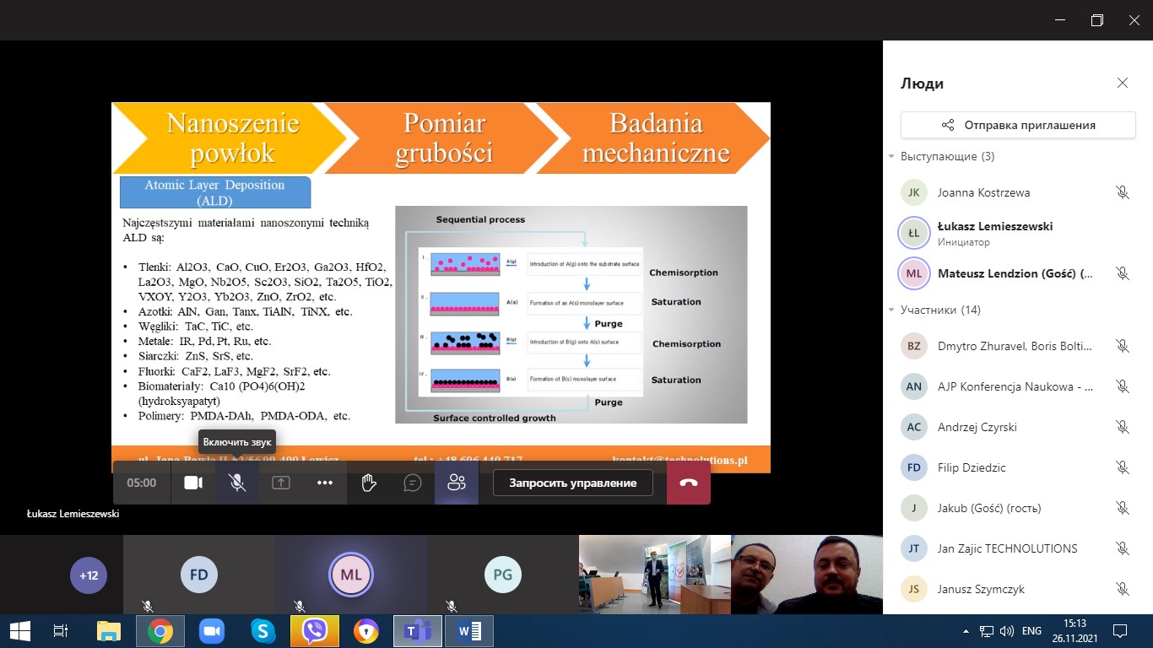
Task: Click the AC avatar
Action: click(x=914, y=427)
